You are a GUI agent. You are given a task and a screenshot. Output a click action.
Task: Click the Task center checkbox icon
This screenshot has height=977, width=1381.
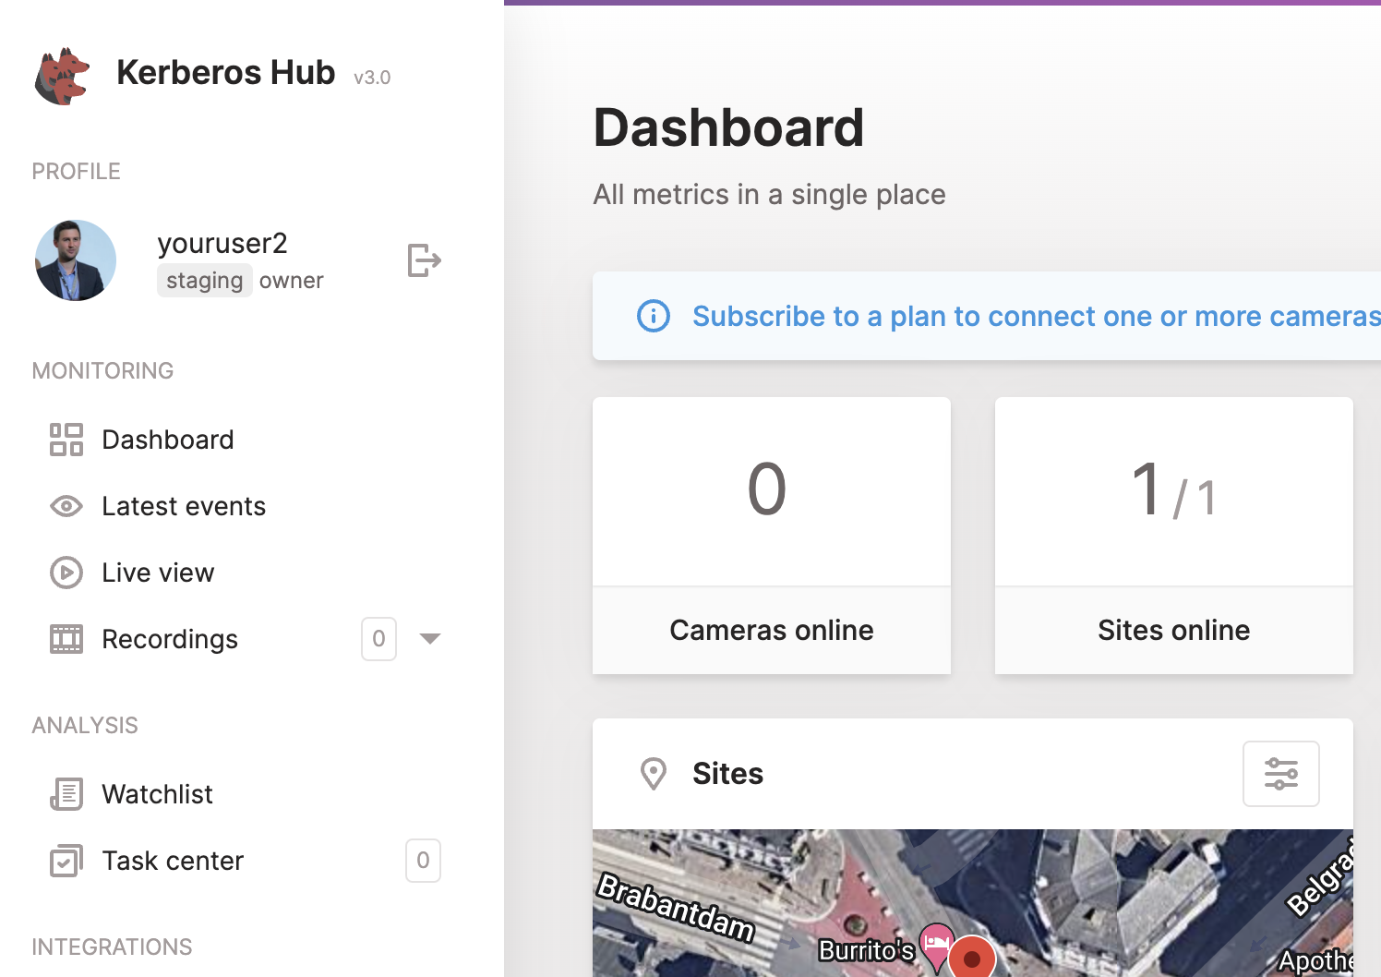pos(66,861)
